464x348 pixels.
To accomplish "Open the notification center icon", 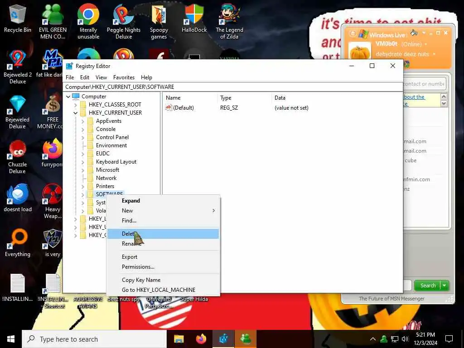I will point(449,339).
